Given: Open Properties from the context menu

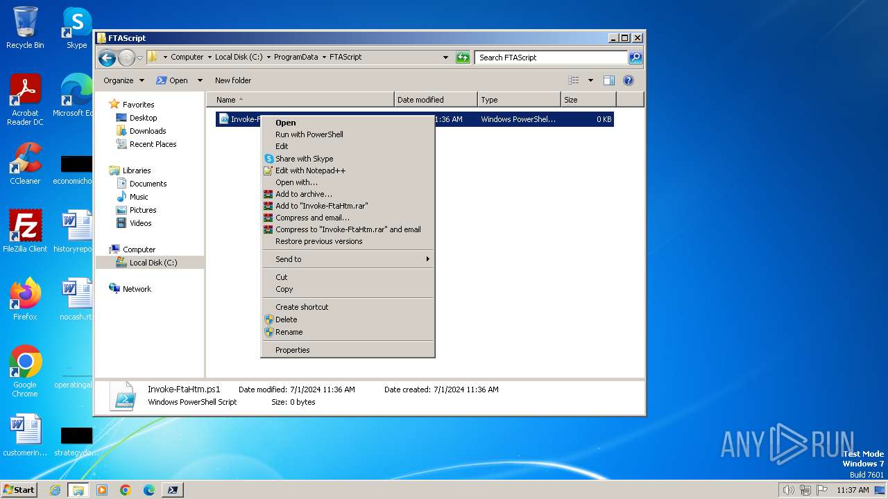Looking at the screenshot, I should [348, 350].
